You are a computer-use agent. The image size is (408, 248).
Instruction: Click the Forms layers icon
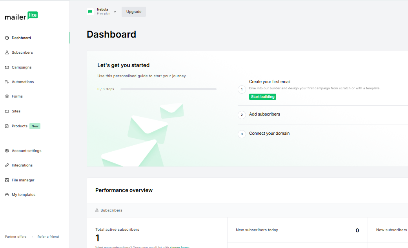point(7,96)
